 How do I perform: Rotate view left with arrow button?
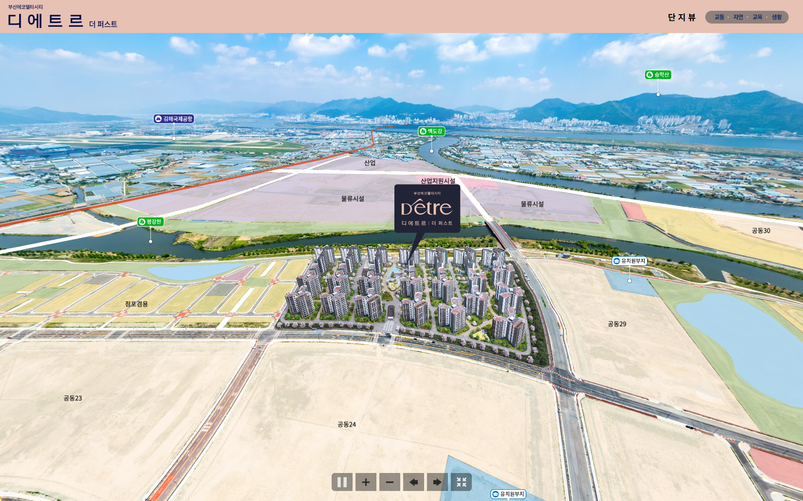(413, 482)
